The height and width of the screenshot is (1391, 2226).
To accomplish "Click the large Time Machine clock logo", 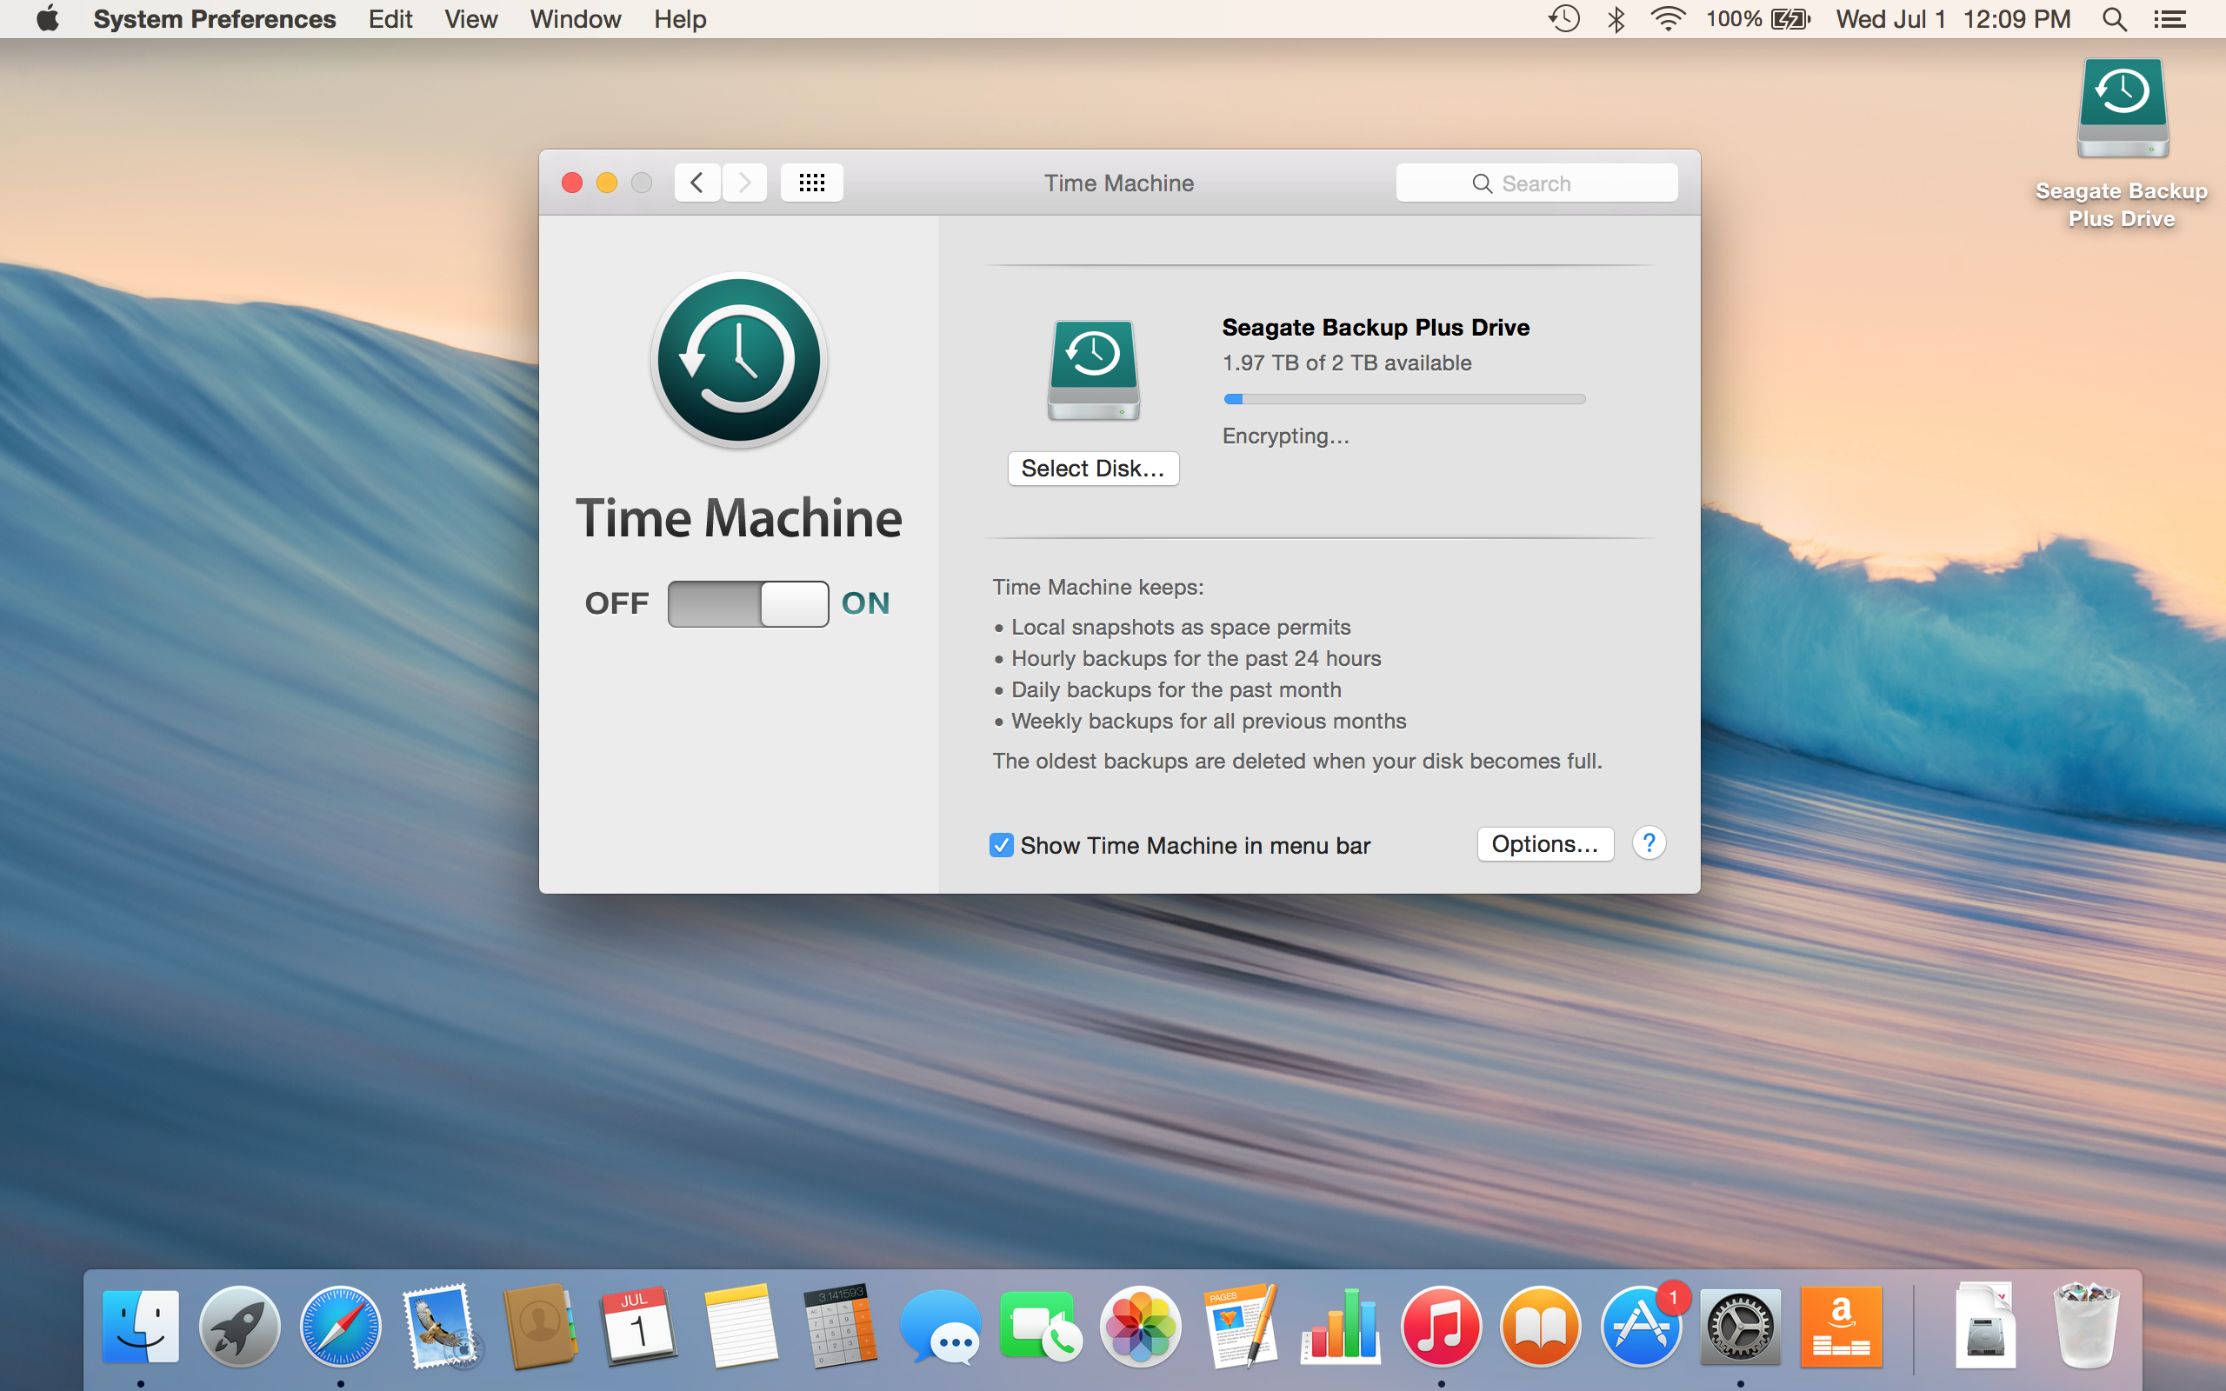I will click(x=738, y=360).
